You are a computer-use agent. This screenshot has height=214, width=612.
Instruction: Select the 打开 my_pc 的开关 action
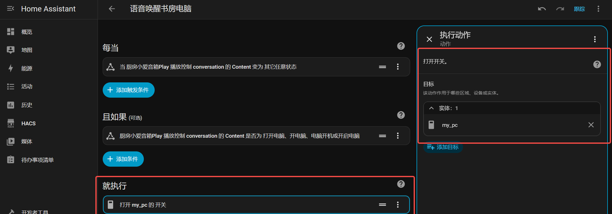click(256, 204)
